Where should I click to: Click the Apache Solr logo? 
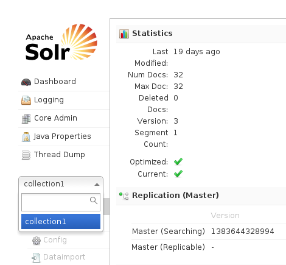pyautogui.click(x=61, y=42)
